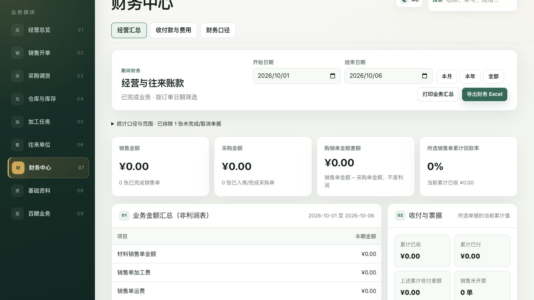Switch to the 经营汇总 tab
Screen dimensions: 534x300
pos(129,30)
